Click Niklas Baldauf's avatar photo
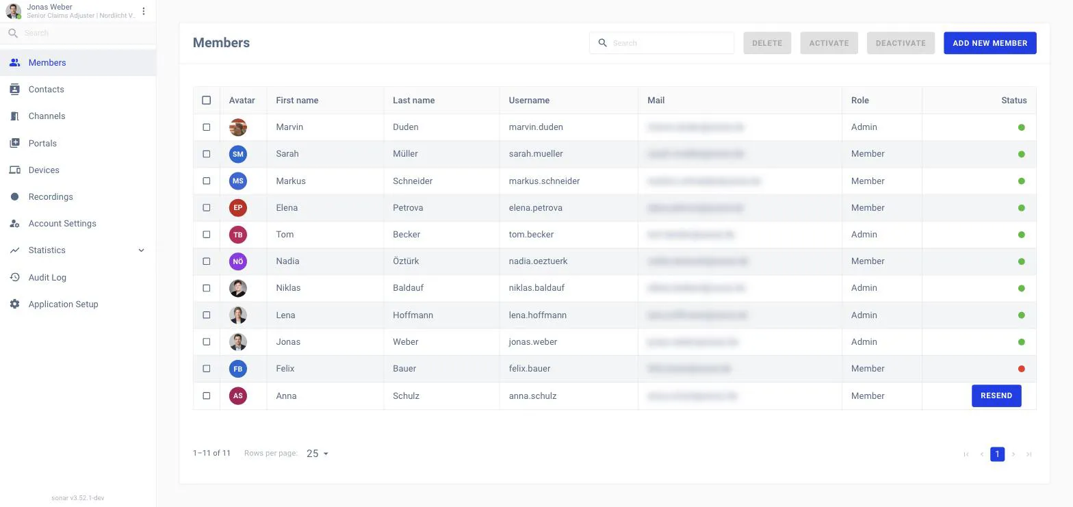The image size is (1073, 507). pyautogui.click(x=237, y=288)
